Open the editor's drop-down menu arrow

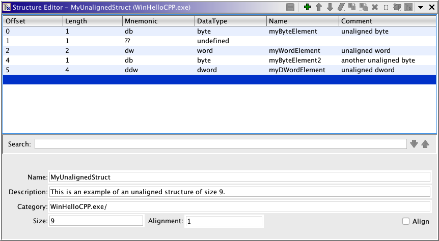[421, 8]
